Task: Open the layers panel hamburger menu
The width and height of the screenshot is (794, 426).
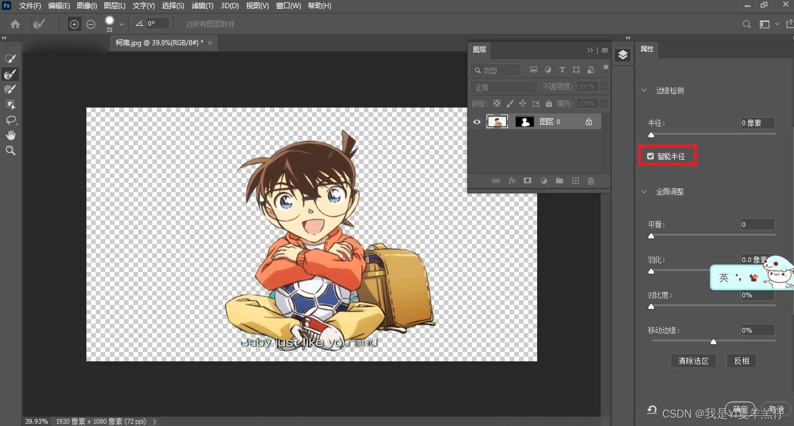Action: point(605,51)
